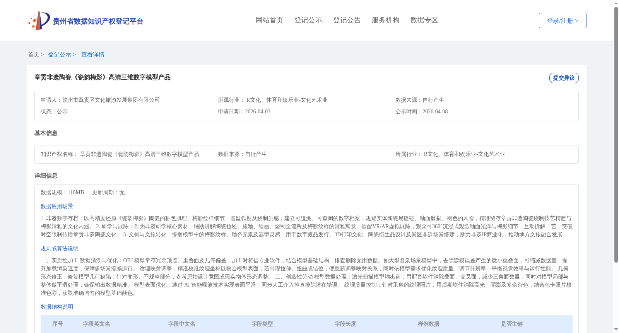Go to 网站首页 nav item
619x333 pixels.
(x=269, y=20)
